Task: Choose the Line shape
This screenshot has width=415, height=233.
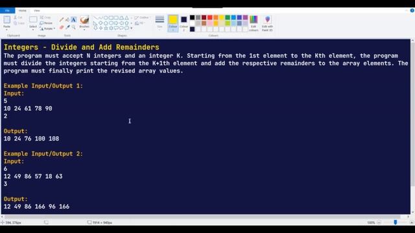Action: 95,18
